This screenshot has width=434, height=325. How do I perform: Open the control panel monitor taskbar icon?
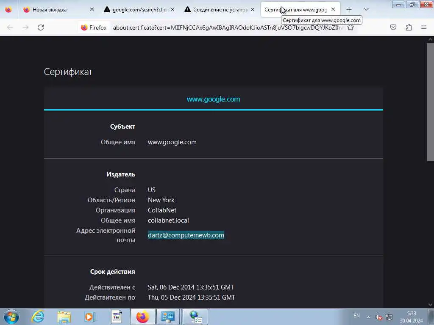168,317
